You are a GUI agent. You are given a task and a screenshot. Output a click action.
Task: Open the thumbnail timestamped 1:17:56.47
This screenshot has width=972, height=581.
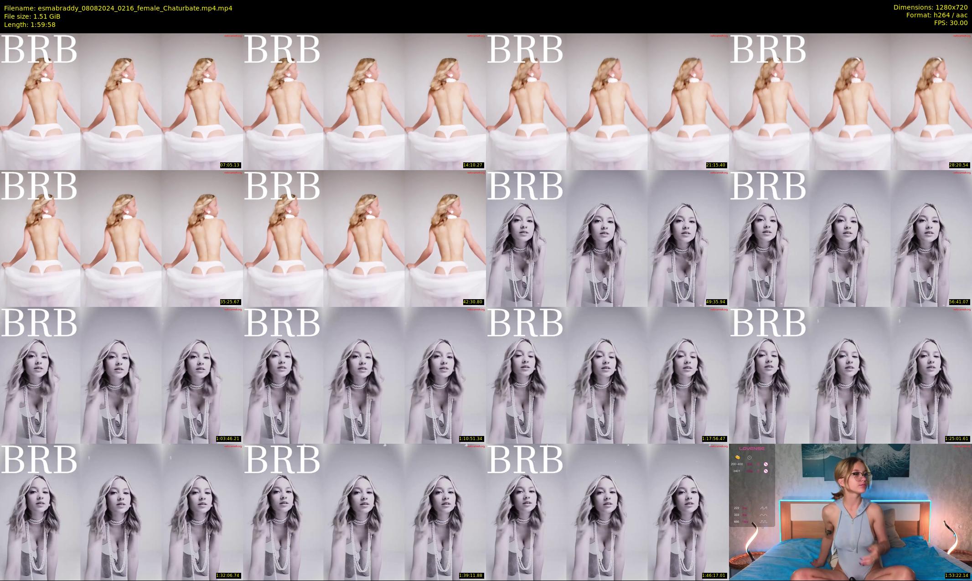pos(607,375)
